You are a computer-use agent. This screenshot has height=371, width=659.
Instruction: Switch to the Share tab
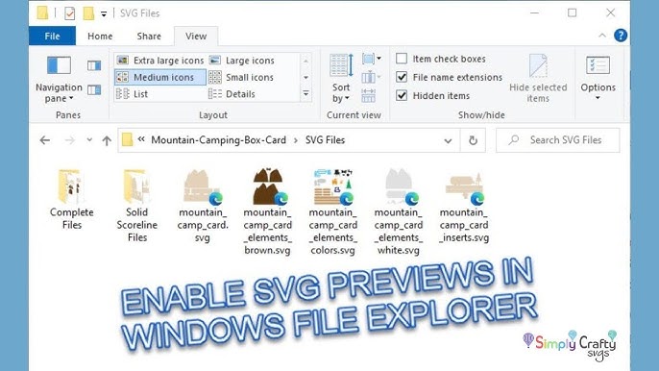pos(149,37)
